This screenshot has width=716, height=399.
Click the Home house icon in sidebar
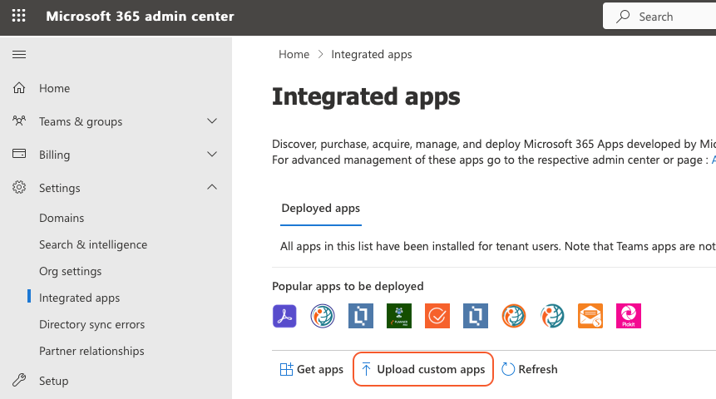tap(19, 88)
